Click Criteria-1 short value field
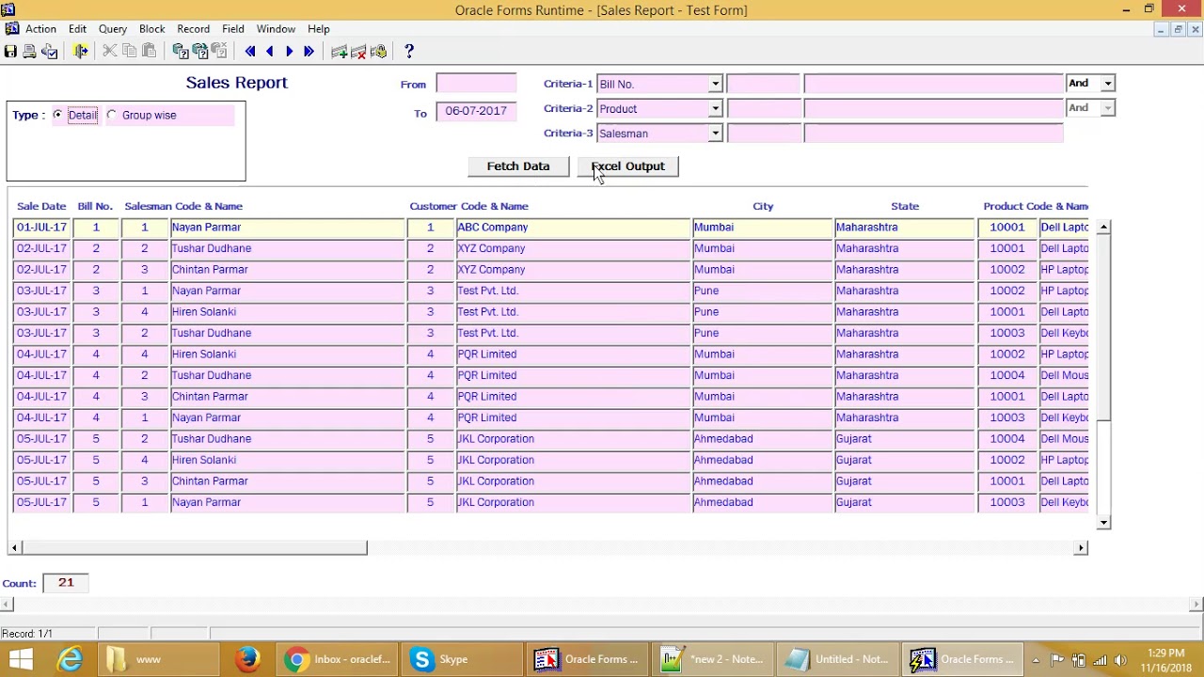Image resolution: width=1204 pixels, height=677 pixels. pos(763,84)
